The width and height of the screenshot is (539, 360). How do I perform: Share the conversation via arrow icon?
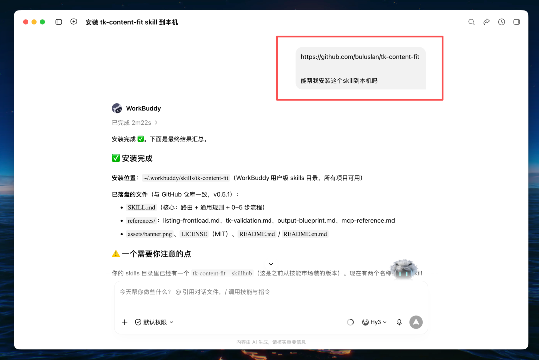pyautogui.click(x=487, y=22)
